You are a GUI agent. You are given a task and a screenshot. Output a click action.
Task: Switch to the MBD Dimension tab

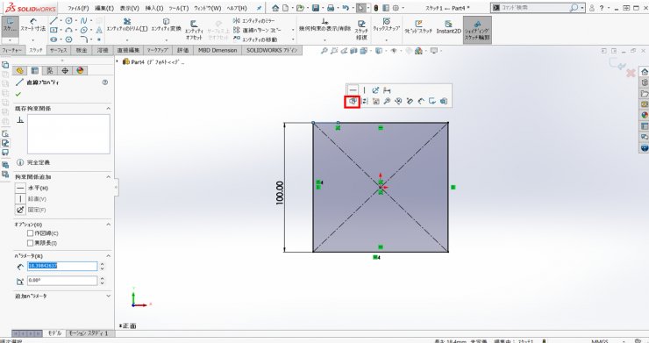click(x=218, y=51)
